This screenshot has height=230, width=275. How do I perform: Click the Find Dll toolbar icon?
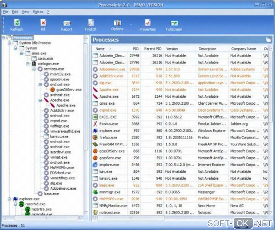click(x=91, y=23)
